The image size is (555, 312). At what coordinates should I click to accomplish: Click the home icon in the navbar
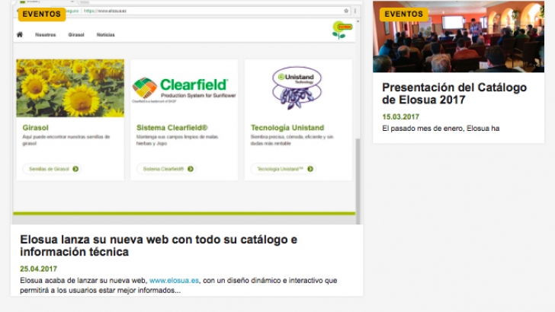pos(20,35)
